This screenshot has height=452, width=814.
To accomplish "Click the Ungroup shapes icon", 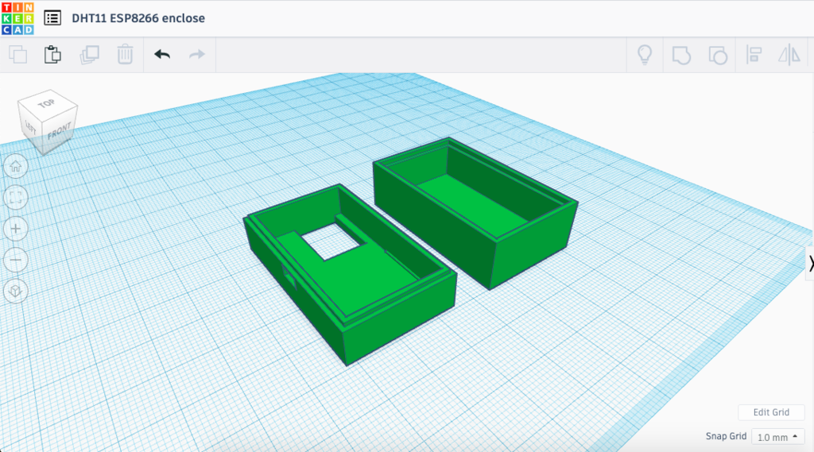I will pyautogui.click(x=718, y=55).
